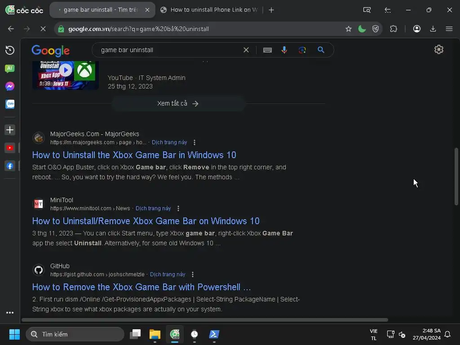Open Task View on the taskbar
The height and width of the screenshot is (345, 460).
click(135, 334)
